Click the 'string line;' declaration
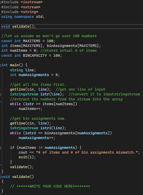Screen dimensions: 143x195 click(23, 70)
